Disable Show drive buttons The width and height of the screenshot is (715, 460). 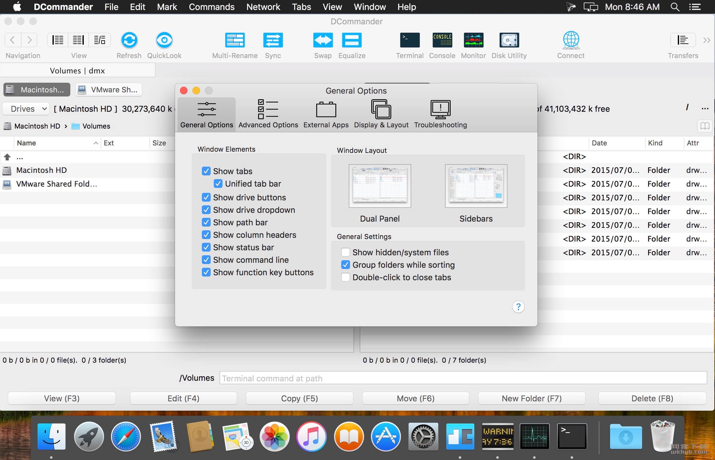(206, 197)
